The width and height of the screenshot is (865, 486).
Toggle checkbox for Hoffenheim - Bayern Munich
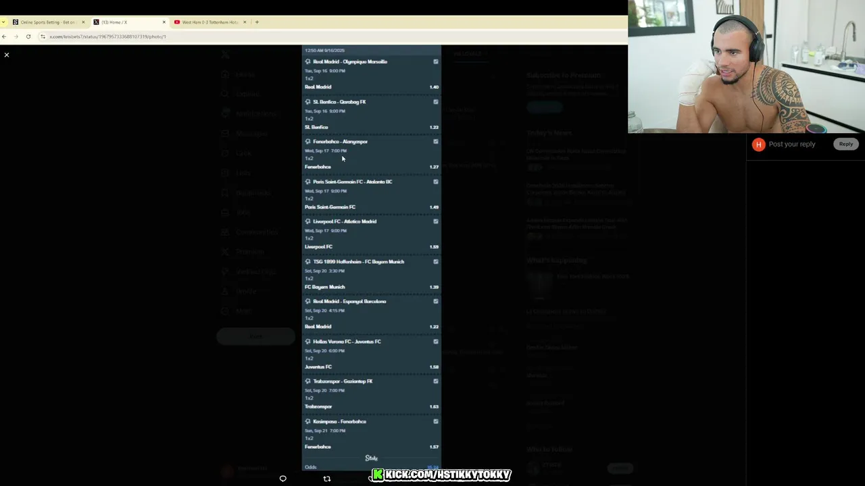(x=436, y=262)
